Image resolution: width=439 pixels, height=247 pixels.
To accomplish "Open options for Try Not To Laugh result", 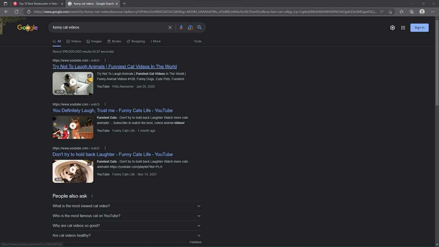I will (105, 60).
